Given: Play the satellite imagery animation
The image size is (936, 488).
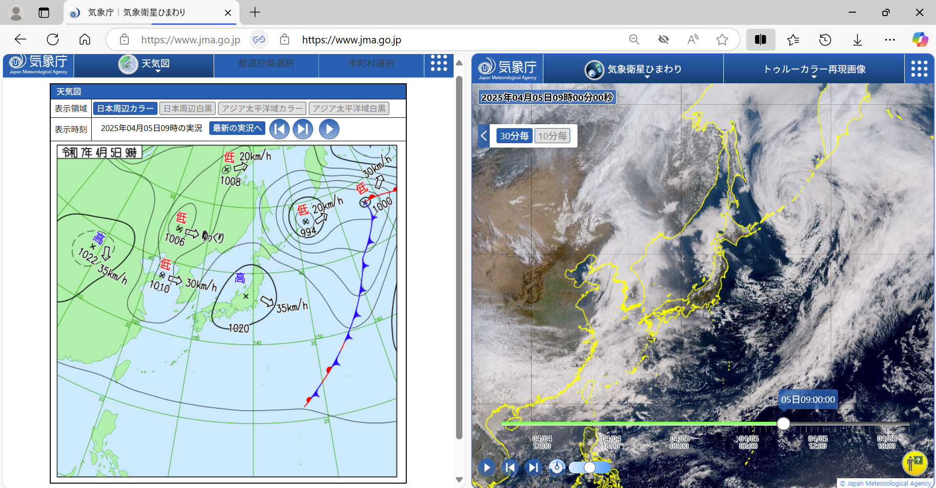Looking at the screenshot, I should 486,468.
